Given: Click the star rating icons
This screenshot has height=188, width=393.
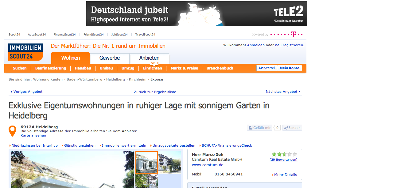Looking at the screenshot, I should 284,154.
